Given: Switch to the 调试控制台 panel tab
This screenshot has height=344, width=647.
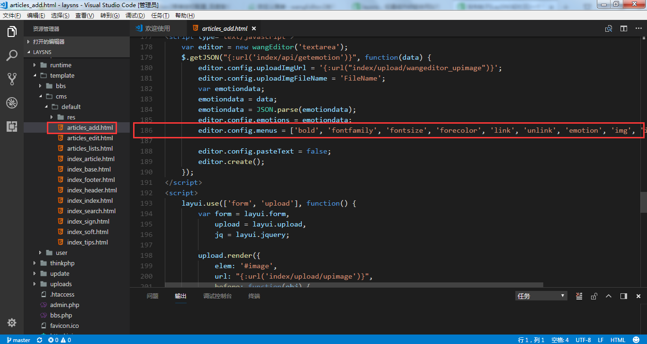Looking at the screenshot, I should point(217,296).
